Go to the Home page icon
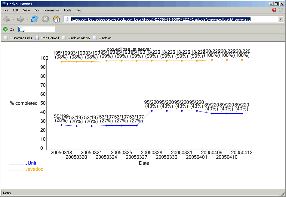 pyautogui.click(x=56, y=19)
